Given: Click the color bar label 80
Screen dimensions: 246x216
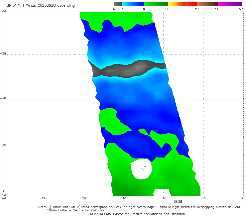Looking at the screenshot, I should click(x=241, y=9).
